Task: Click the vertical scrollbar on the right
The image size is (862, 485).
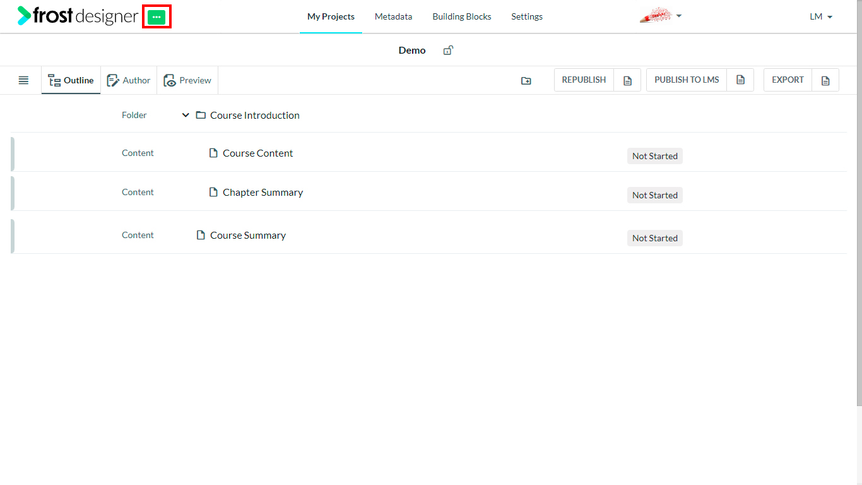Action: pyautogui.click(x=859, y=202)
